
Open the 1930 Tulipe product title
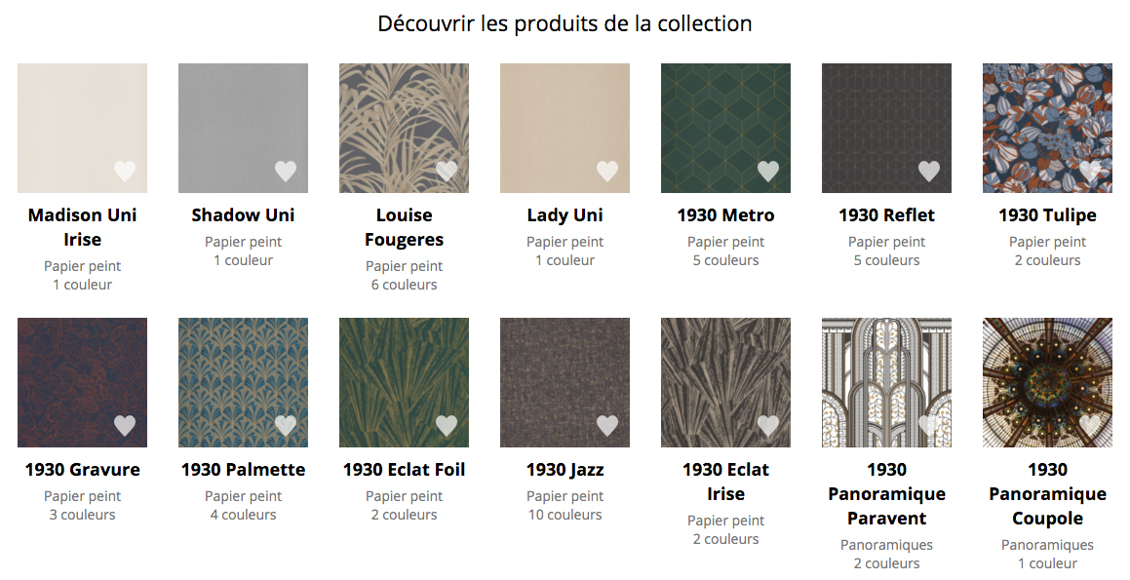(1047, 214)
